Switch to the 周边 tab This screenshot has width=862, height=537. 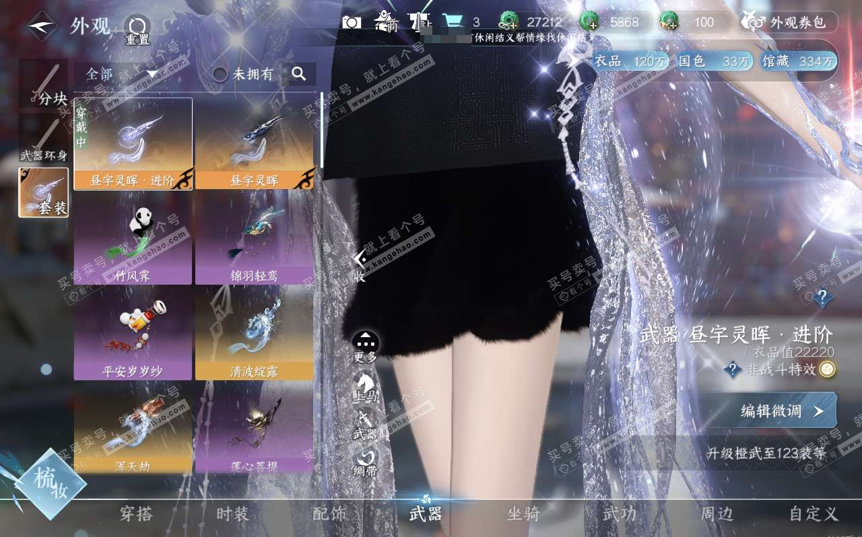pyautogui.click(x=717, y=514)
